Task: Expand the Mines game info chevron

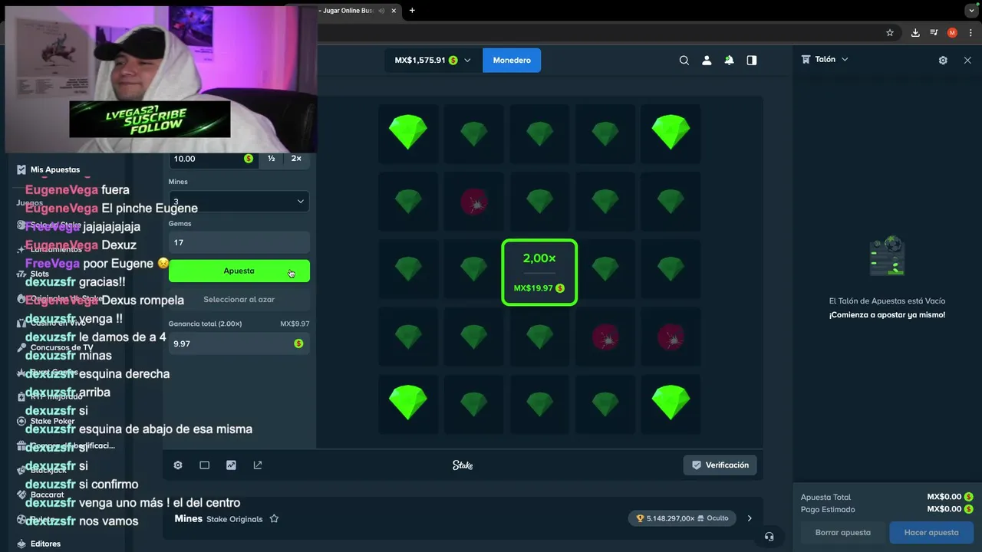Action: (x=750, y=518)
